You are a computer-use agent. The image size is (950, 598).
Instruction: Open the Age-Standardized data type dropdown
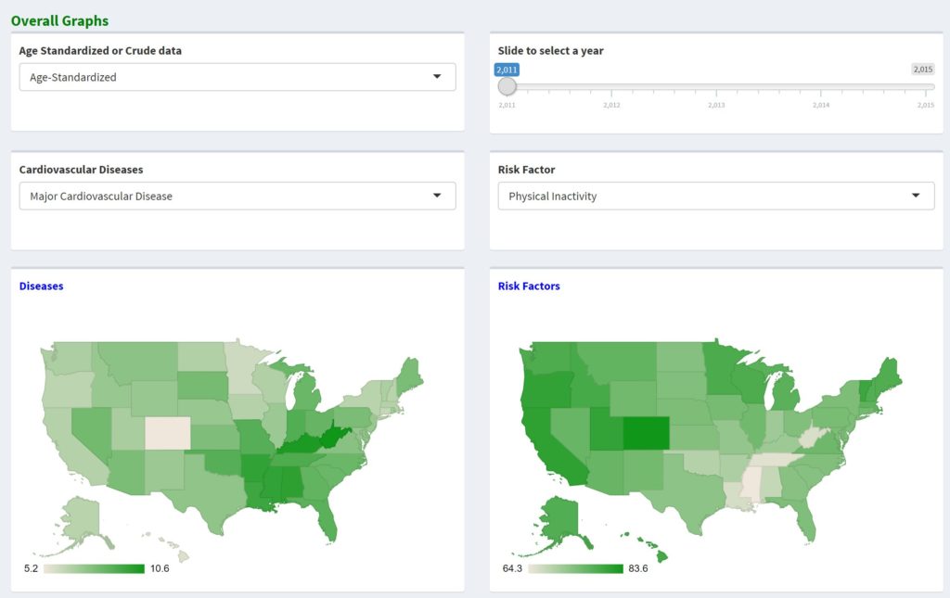coord(237,77)
